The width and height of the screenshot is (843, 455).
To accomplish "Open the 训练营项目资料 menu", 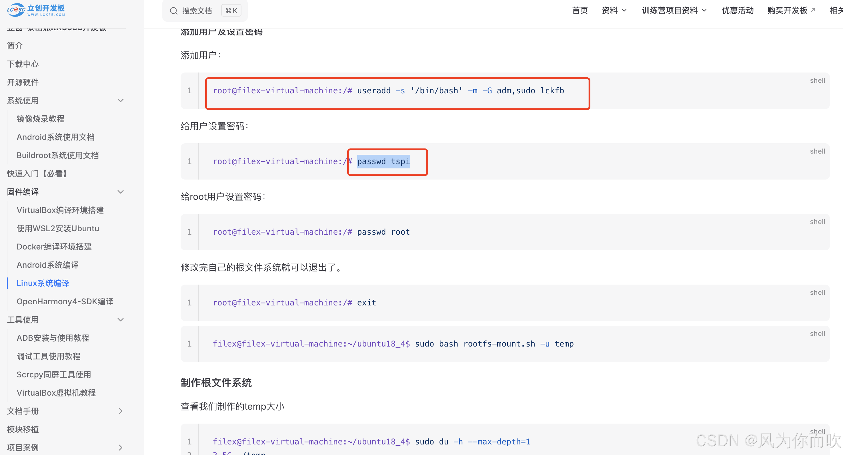I will pos(674,11).
